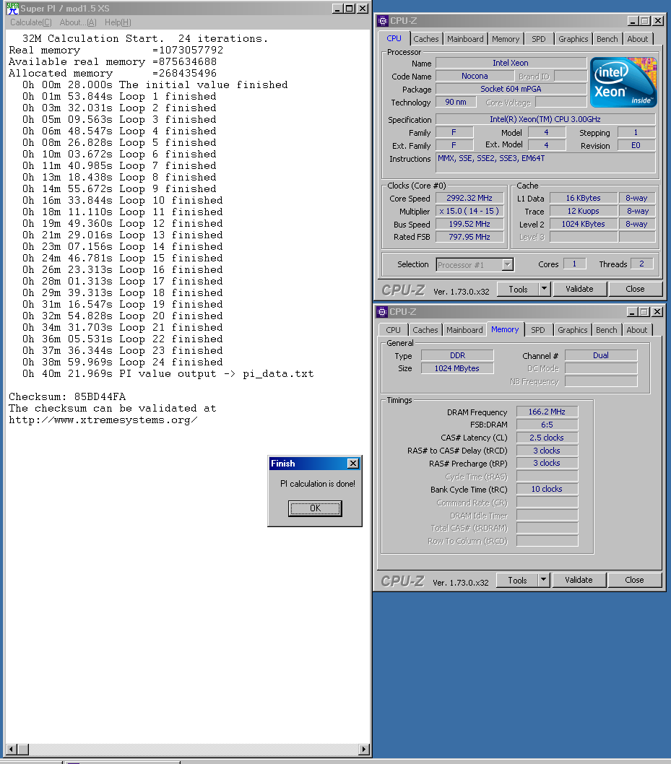Click the memory Size value 1024 MBytes
This screenshot has width=671, height=764.
(x=457, y=368)
